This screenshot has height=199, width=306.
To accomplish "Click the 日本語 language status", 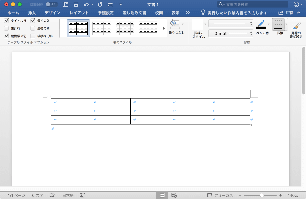I will 68,195.
